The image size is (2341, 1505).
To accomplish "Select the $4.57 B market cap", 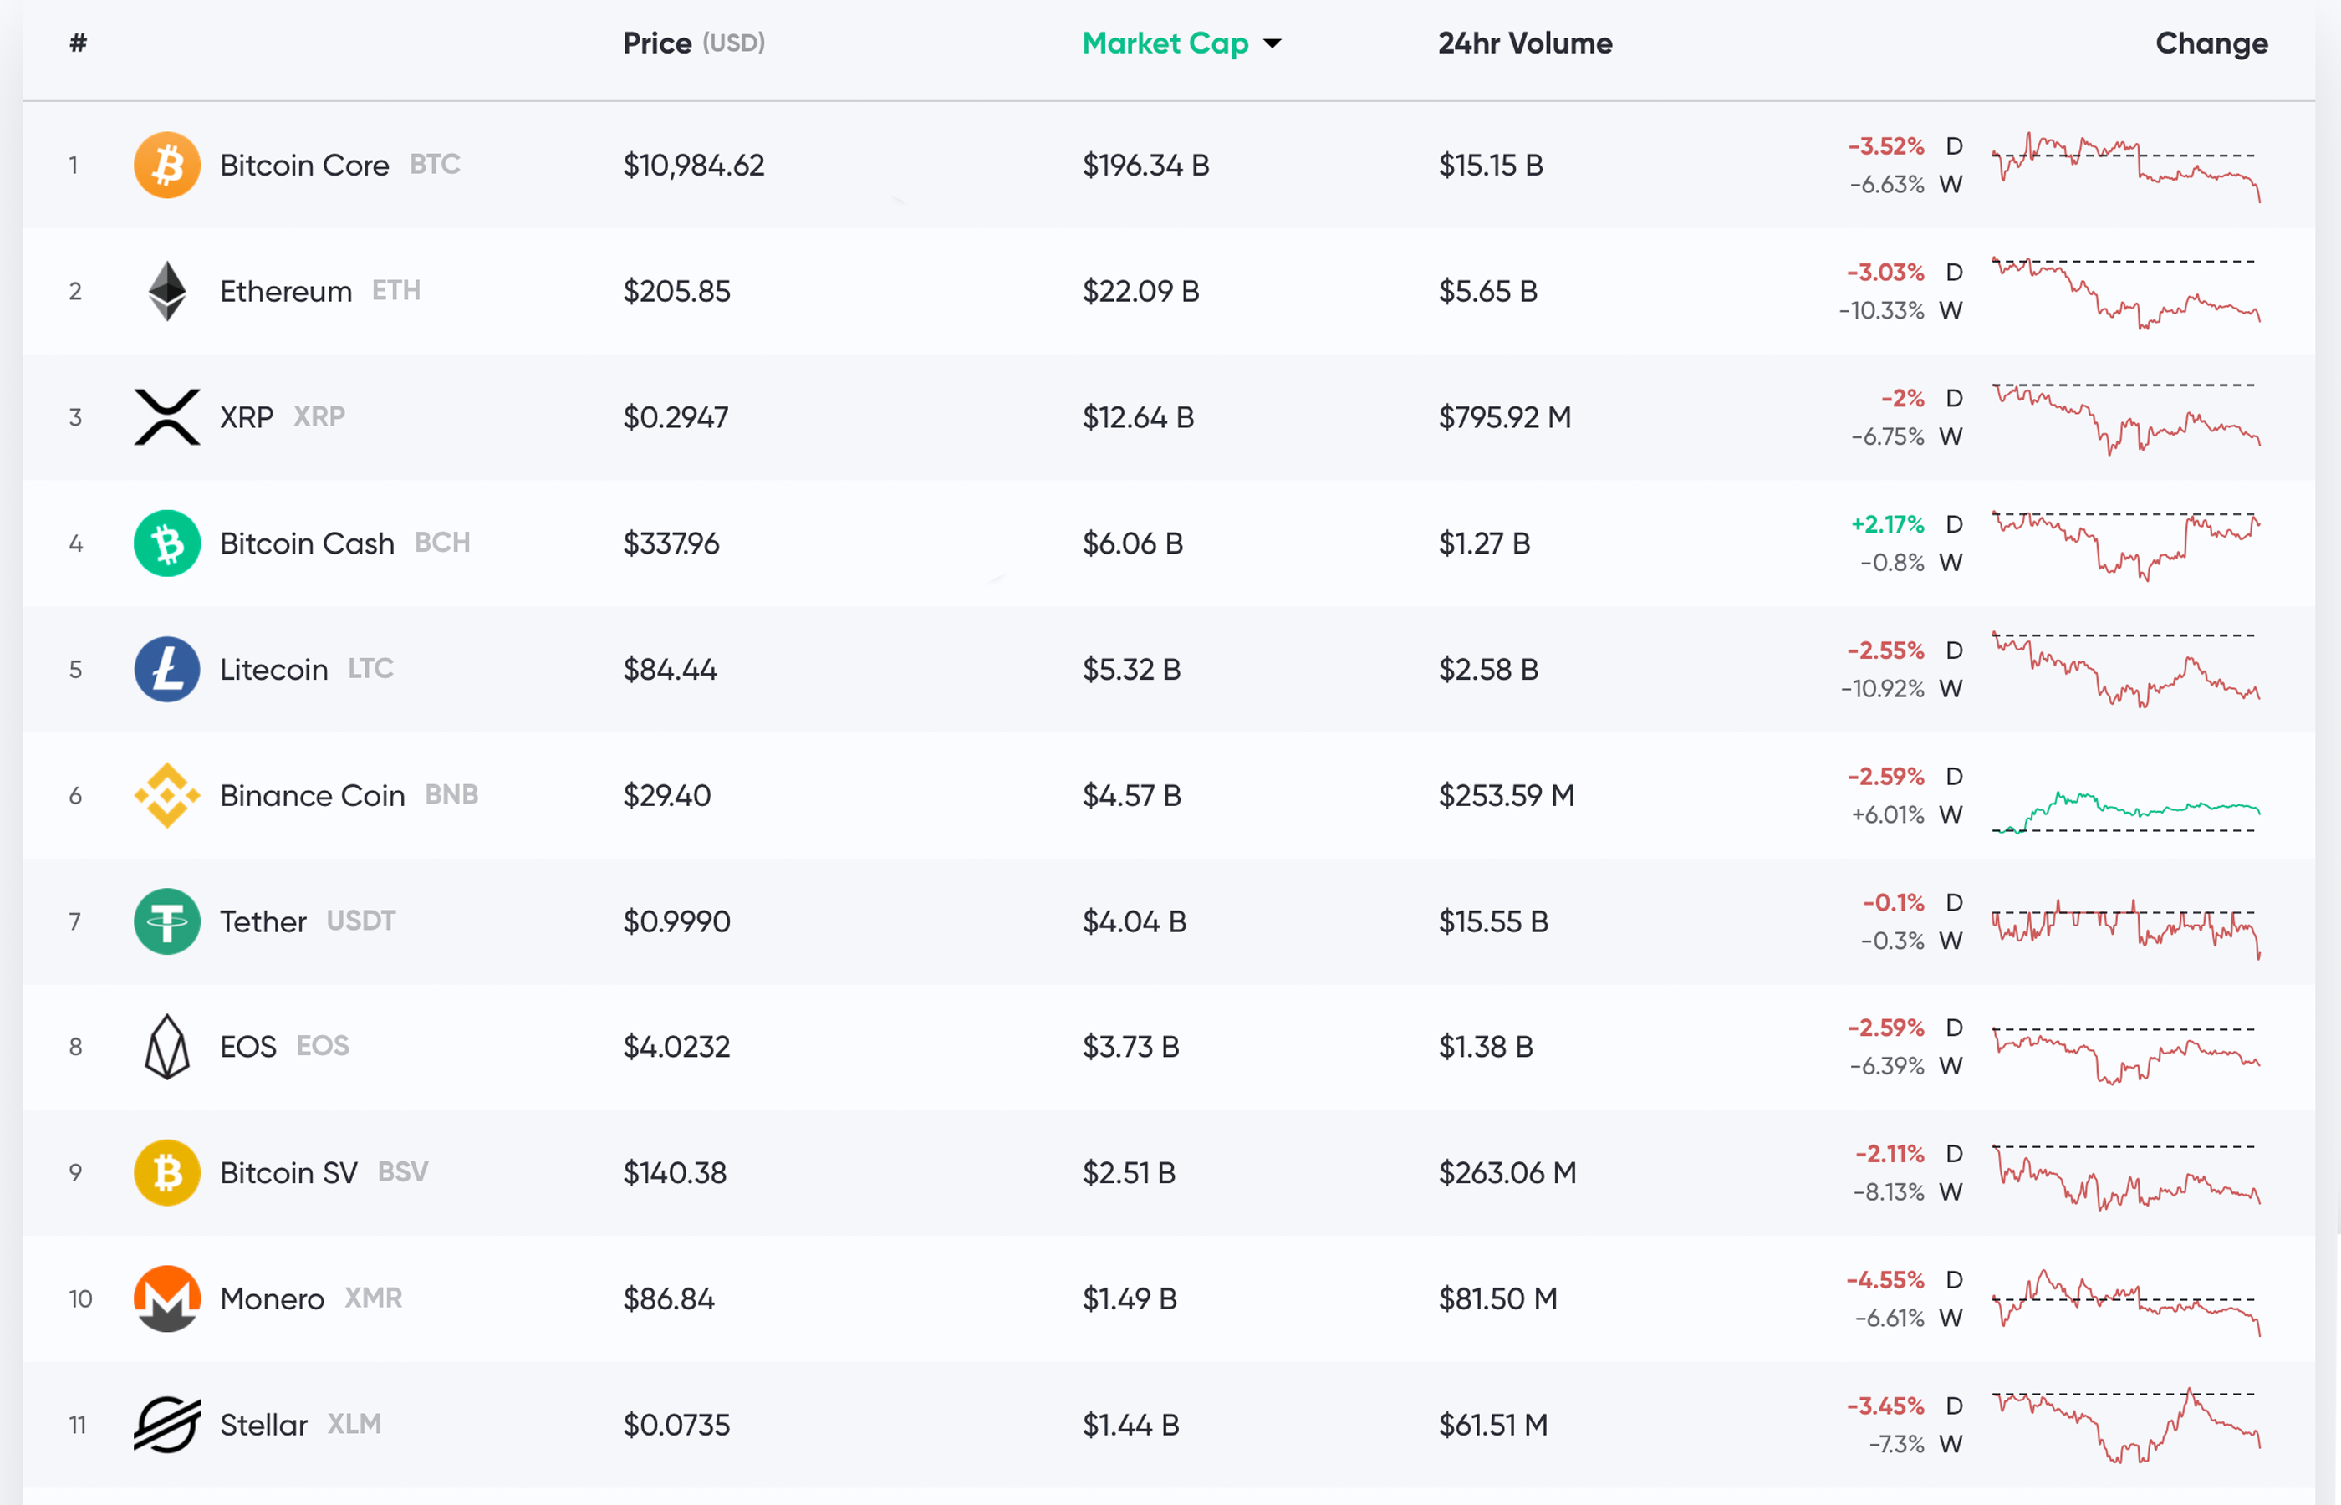I will pyautogui.click(x=1132, y=795).
